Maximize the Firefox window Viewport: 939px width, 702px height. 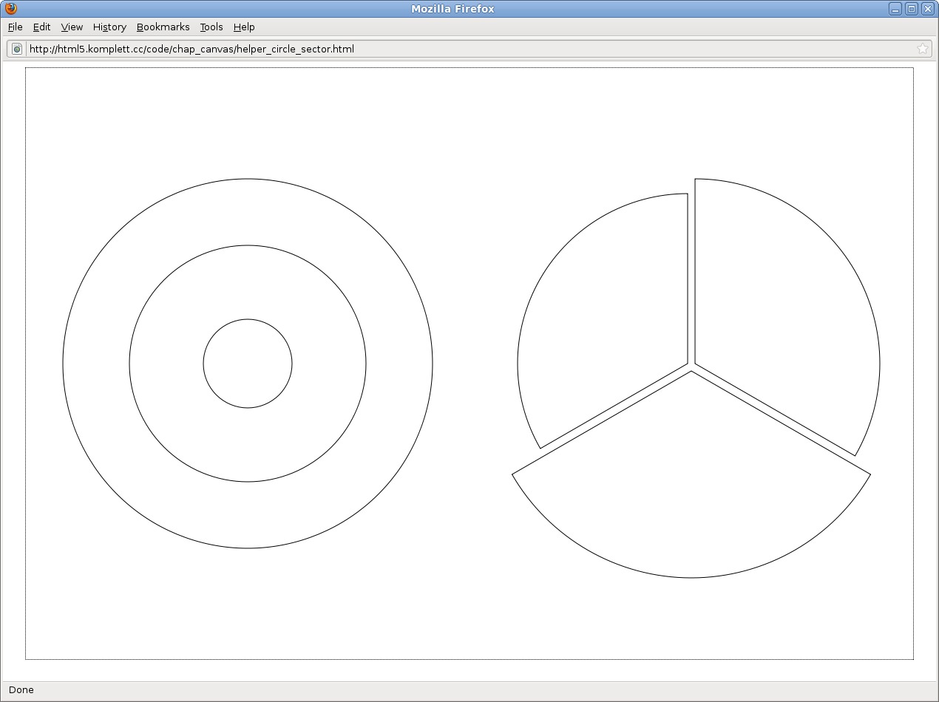[x=912, y=9]
